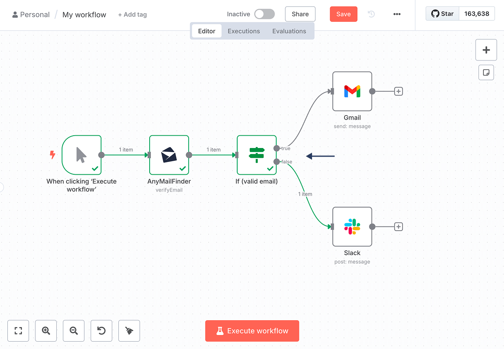Viewport: 504px width, 349px height.
Task: Open the three-dot more options menu
Action: [397, 14]
